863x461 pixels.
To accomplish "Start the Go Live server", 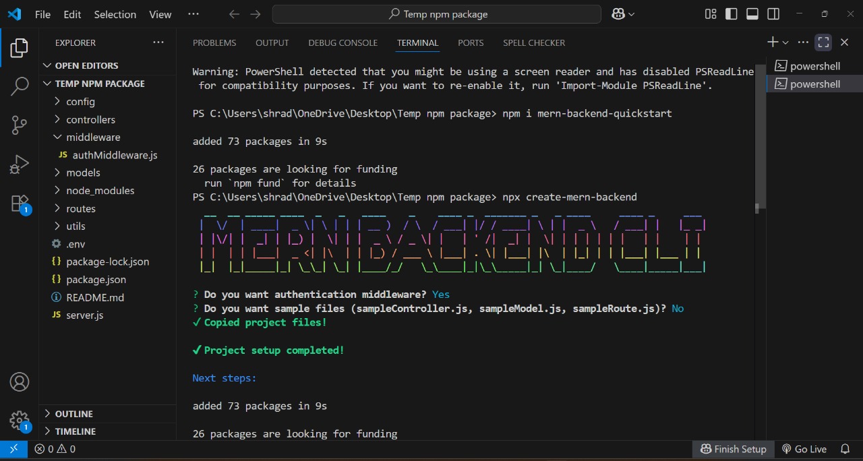I will [804, 449].
